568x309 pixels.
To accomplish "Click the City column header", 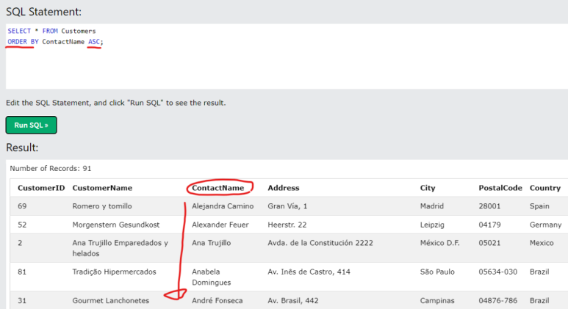I will click(x=428, y=188).
